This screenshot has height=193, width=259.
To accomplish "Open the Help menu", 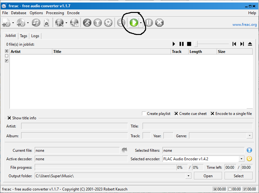I will pyautogui.click(x=252, y=13).
